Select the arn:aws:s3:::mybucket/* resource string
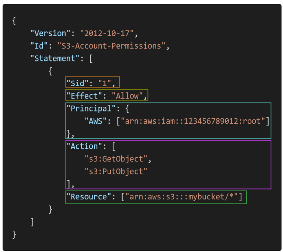The width and height of the screenshot is (283, 252). 181,197
